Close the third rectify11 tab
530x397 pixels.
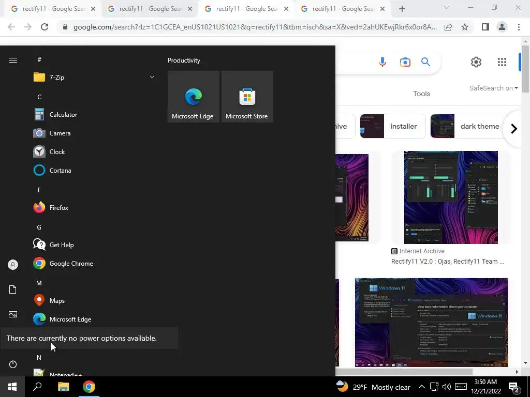286,9
